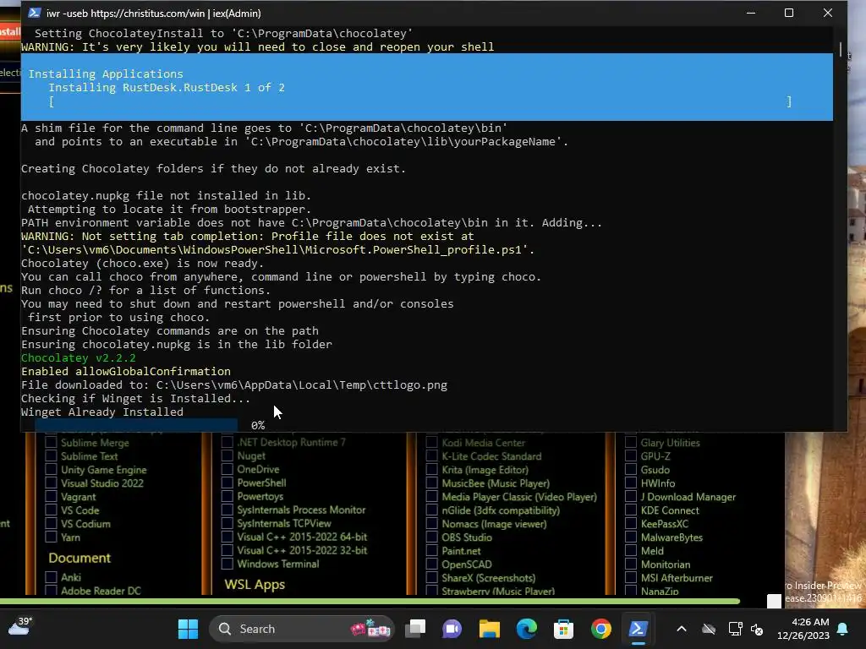Screen dimensions: 866x649
Task: Check the K-Lite Codec Standard checkbox
Action: pos(432,455)
